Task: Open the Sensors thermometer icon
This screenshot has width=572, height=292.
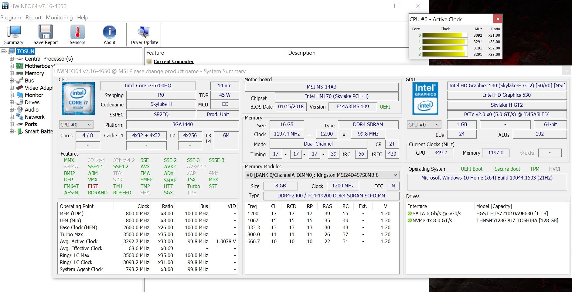Action: point(77,32)
